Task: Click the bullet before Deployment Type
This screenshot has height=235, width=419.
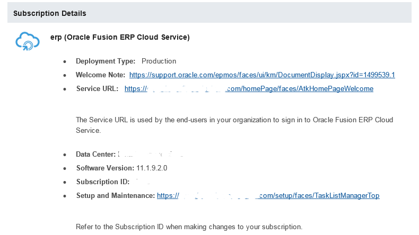Action: 65,62
